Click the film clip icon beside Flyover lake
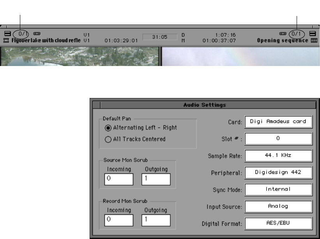 (x=6, y=41)
